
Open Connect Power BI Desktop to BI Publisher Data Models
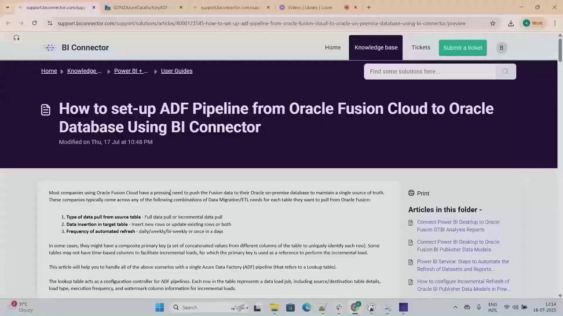(458, 246)
